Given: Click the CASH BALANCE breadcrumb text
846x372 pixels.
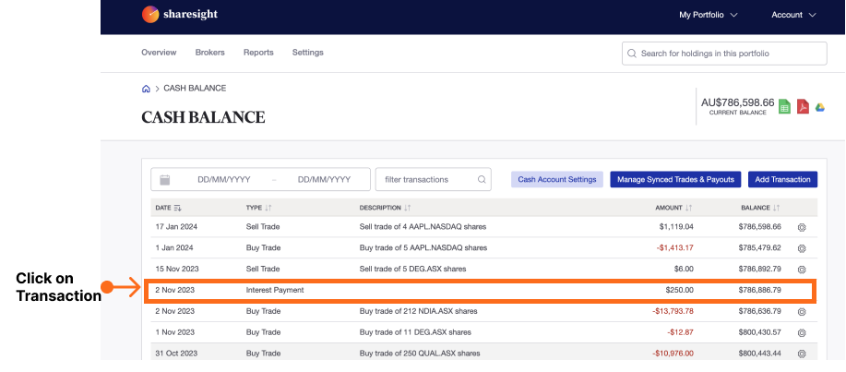Looking at the screenshot, I should tap(195, 88).
